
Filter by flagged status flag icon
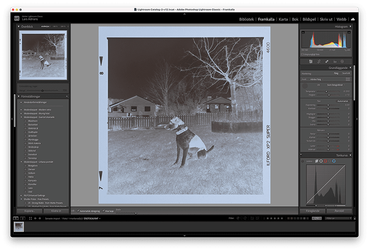point(238,218)
